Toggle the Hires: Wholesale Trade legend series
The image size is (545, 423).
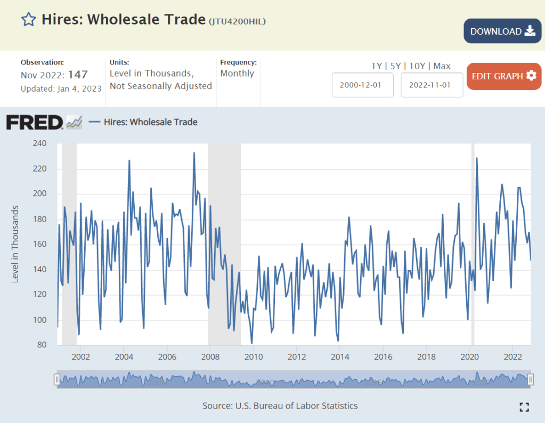143,122
